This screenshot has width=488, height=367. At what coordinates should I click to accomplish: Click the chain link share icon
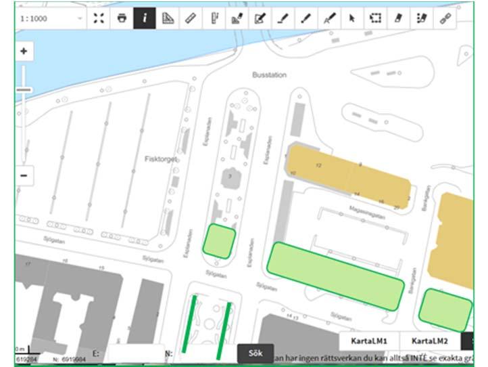click(445, 18)
